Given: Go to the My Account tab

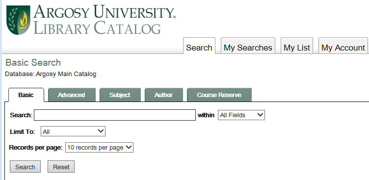Looking at the screenshot, I should tap(343, 46).
